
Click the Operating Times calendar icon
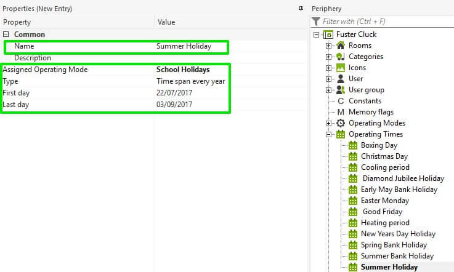pyautogui.click(x=341, y=134)
